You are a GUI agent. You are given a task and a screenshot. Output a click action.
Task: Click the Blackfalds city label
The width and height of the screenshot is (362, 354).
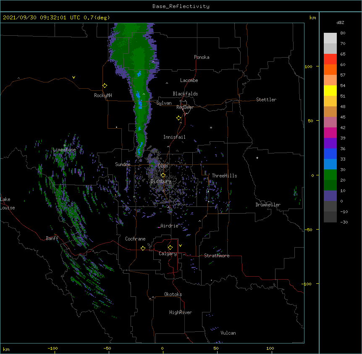pos(185,94)
